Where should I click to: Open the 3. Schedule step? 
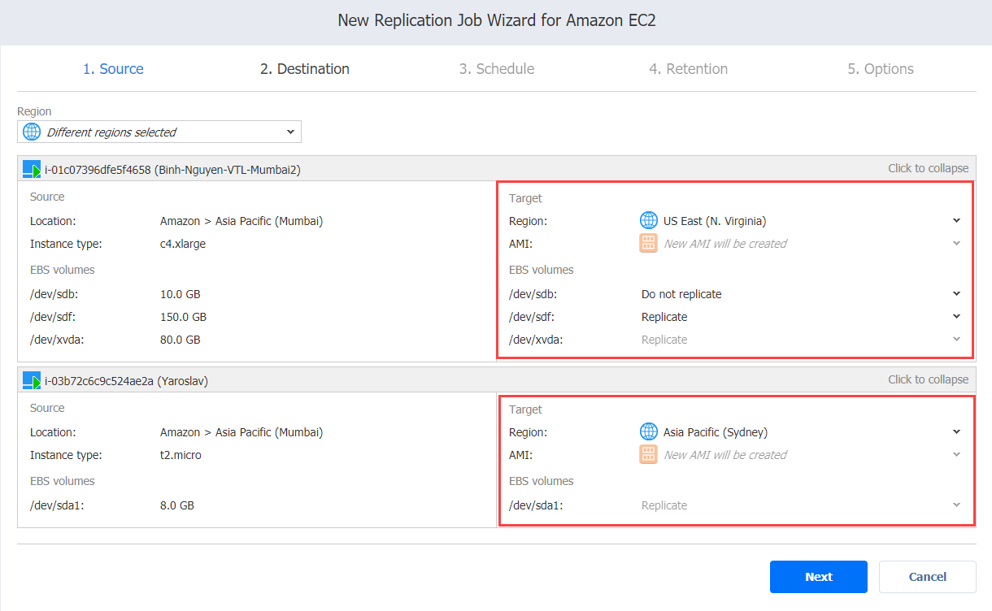click(x=497, y=69)
